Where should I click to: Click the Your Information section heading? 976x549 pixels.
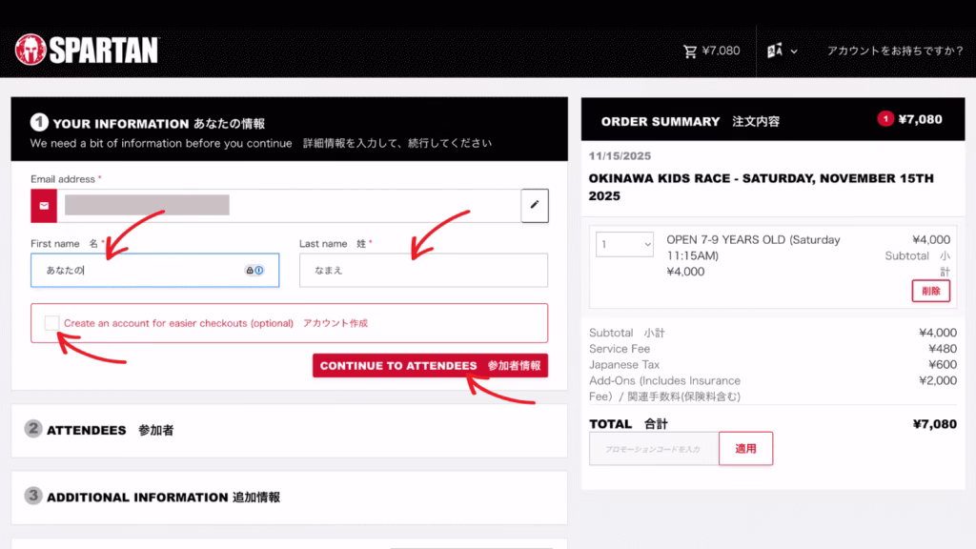click(x=159, y=123)
